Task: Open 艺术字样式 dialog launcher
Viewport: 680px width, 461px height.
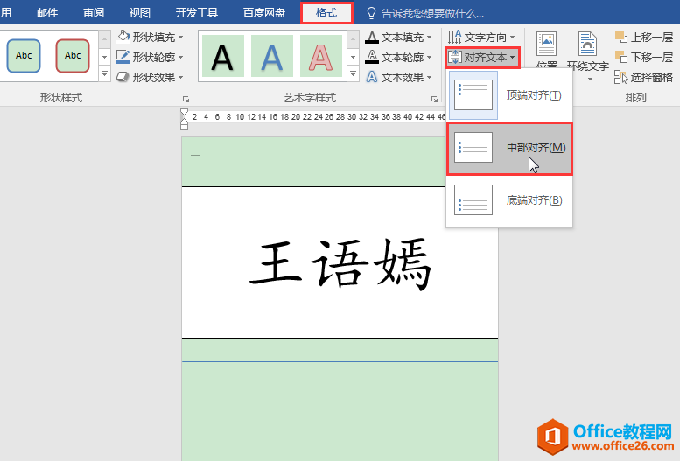Action: click(434, 100)
